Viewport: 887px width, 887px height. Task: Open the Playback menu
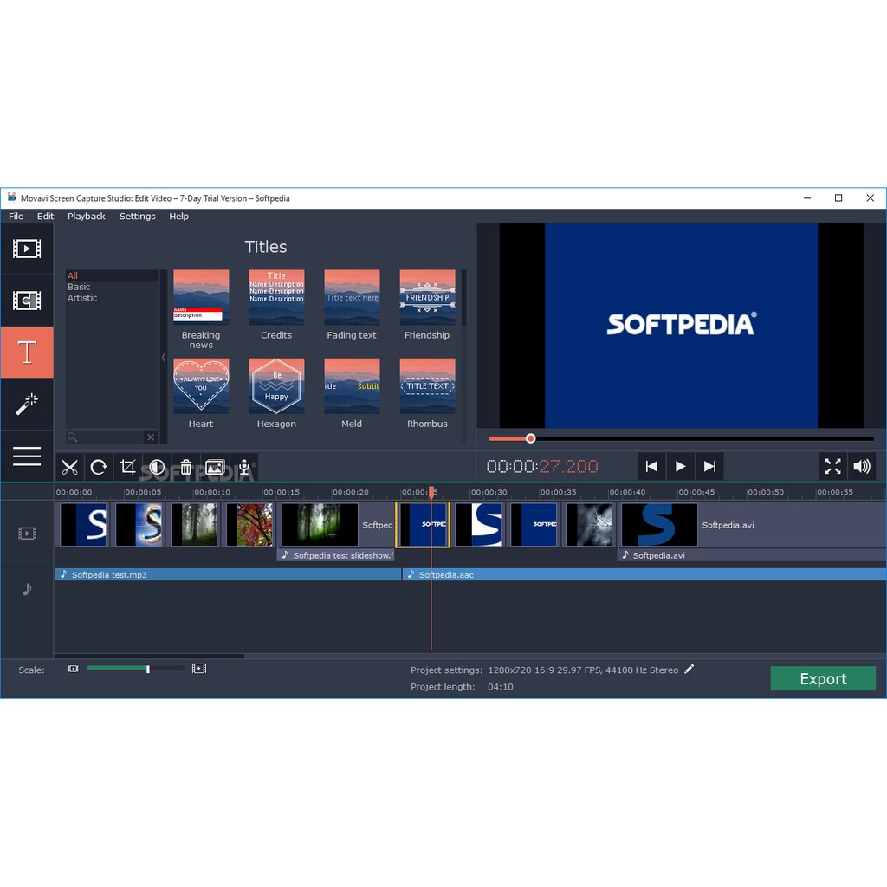point(86,216)
